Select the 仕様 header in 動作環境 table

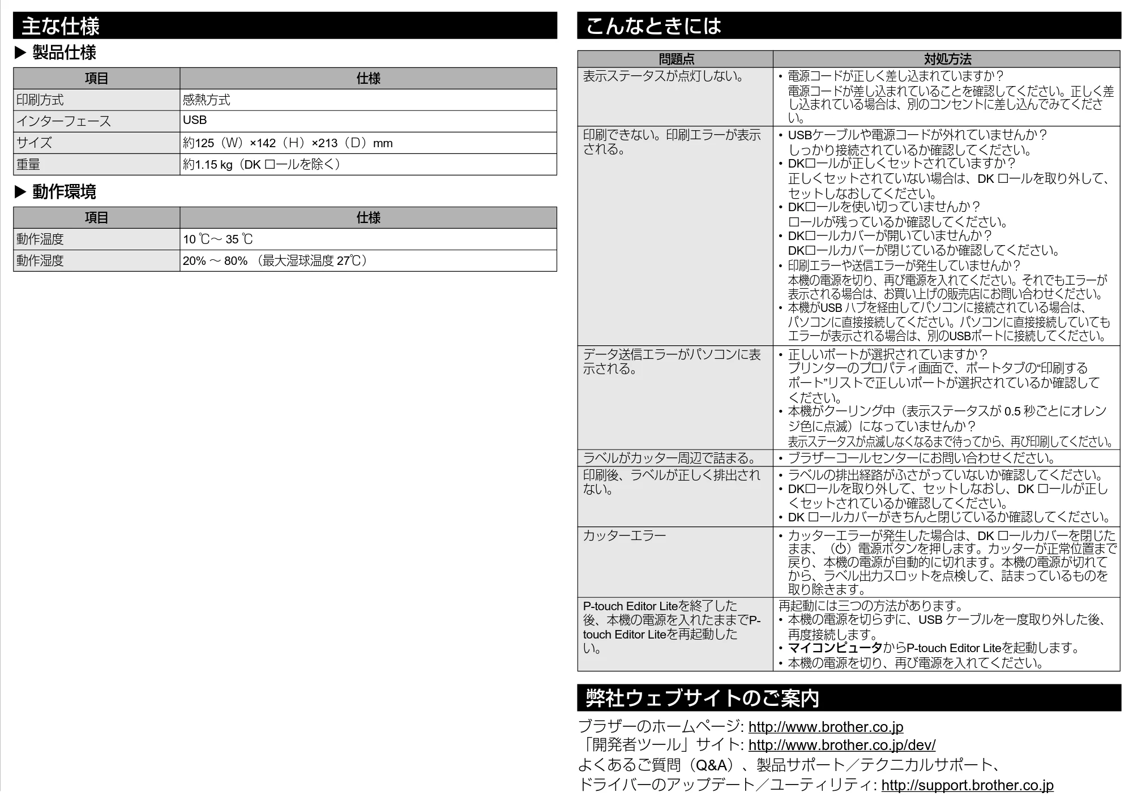coord(369,217)
